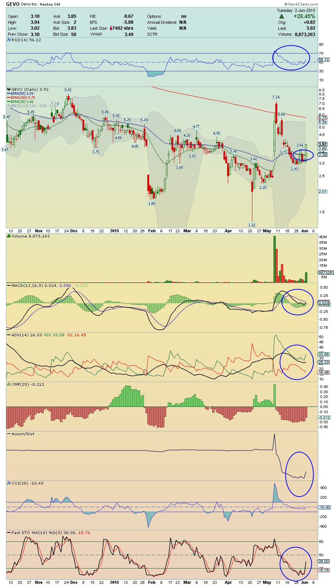Viewport: 334px width, 586px height.
Task: Click the blue EMA(50) legend line marker
Action: [x=9, y=94]
